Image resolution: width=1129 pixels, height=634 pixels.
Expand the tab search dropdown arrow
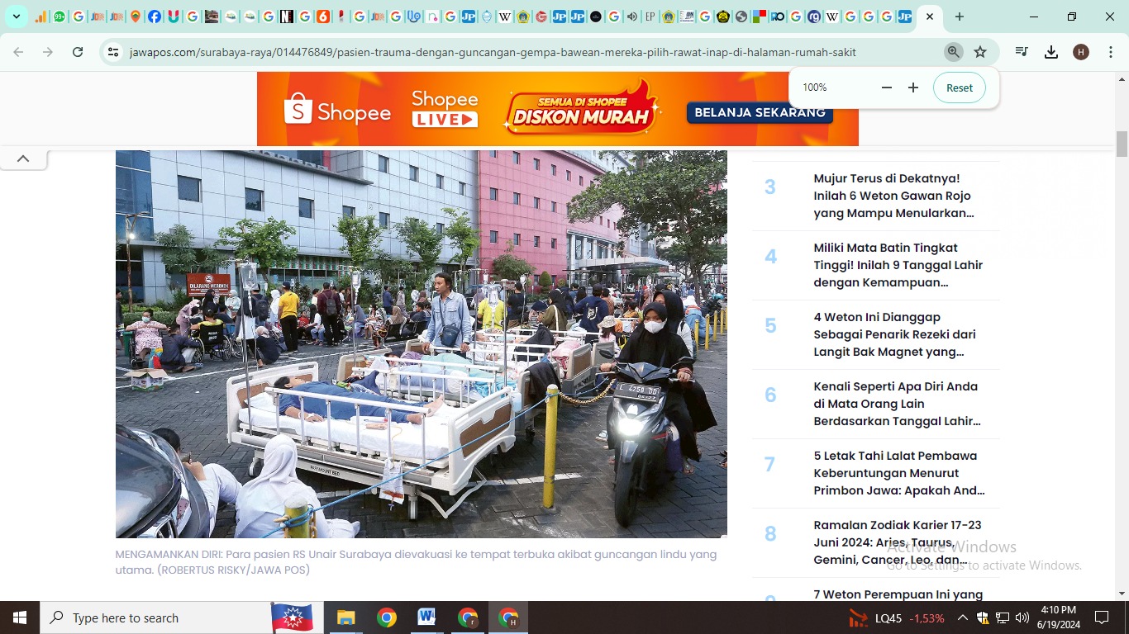[x=17, y=17]
